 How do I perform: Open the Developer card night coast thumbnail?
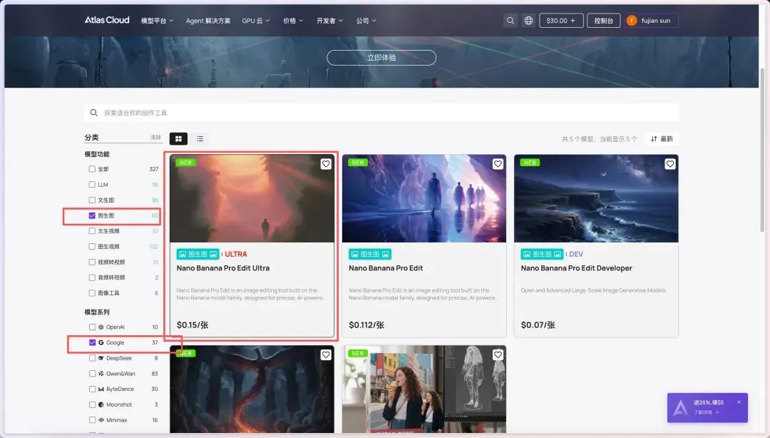[596, 198]
